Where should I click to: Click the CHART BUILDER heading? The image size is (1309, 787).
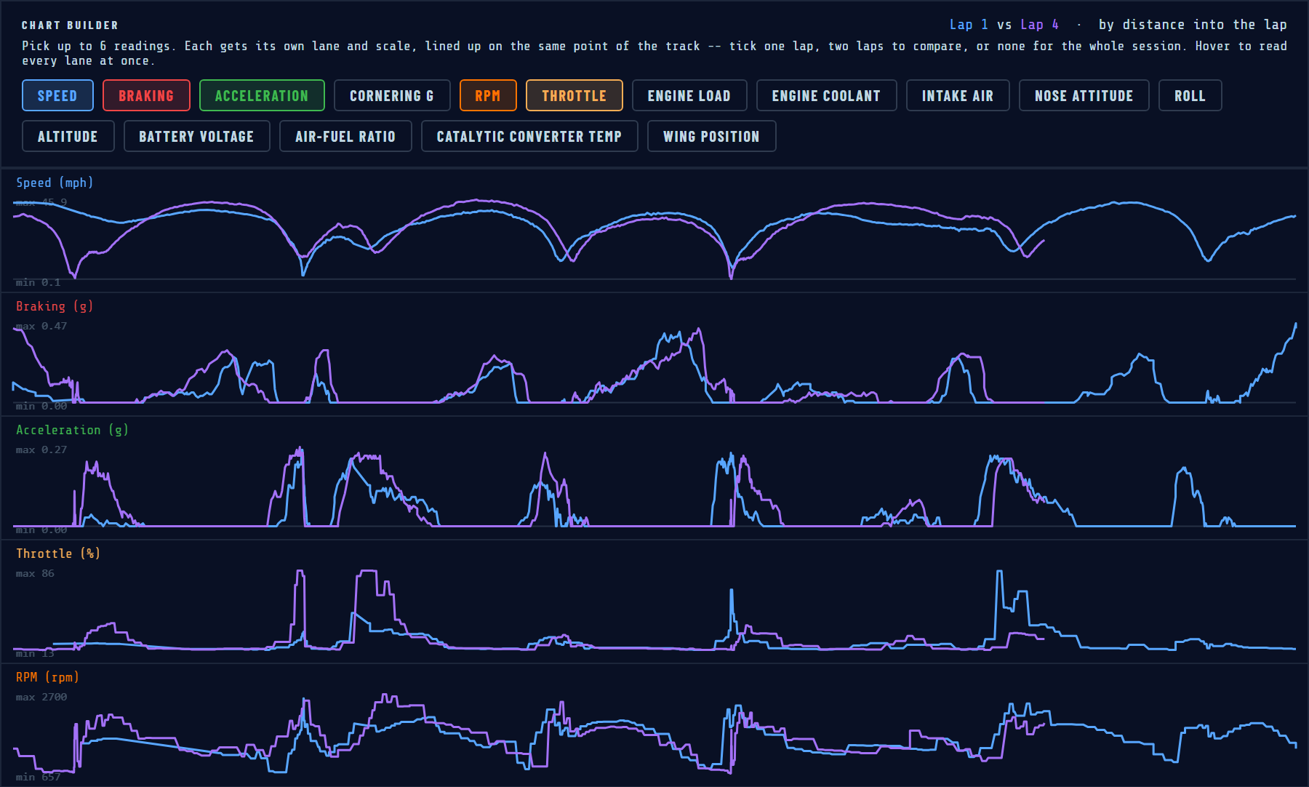[x=70, y=25]
